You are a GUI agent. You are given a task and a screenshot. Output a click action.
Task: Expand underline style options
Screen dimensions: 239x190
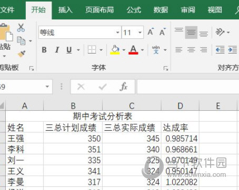tap(78, 50)
